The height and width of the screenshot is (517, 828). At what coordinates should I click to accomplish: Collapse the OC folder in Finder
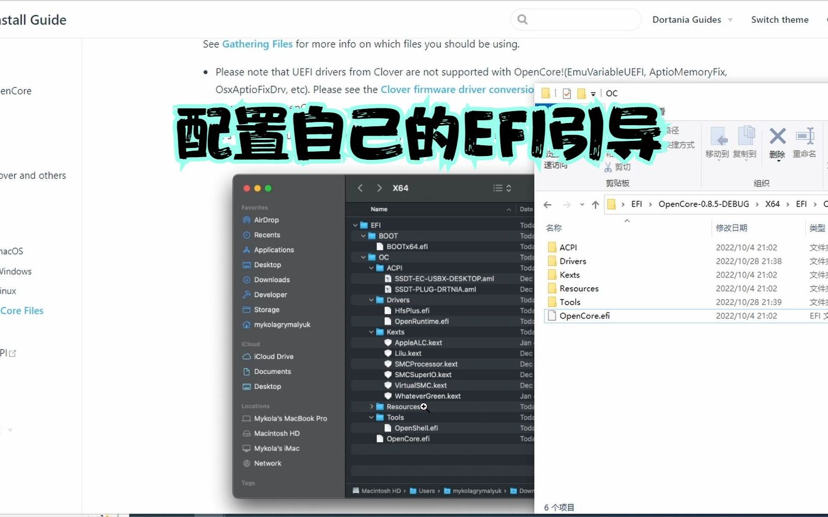364,257
